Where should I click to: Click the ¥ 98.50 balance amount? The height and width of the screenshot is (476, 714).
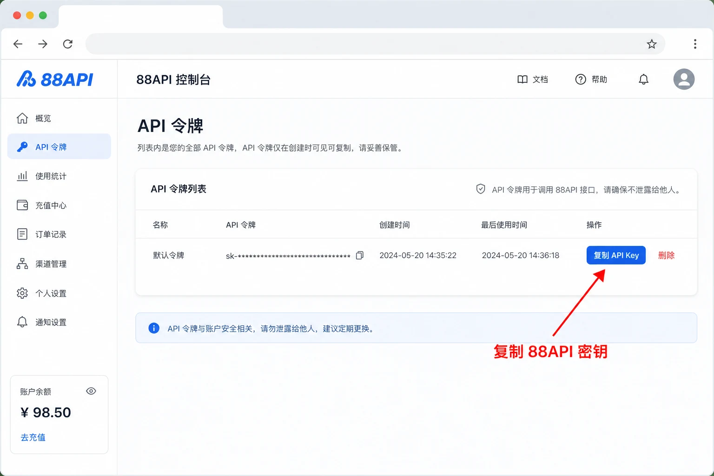click(x=46, y=412)
